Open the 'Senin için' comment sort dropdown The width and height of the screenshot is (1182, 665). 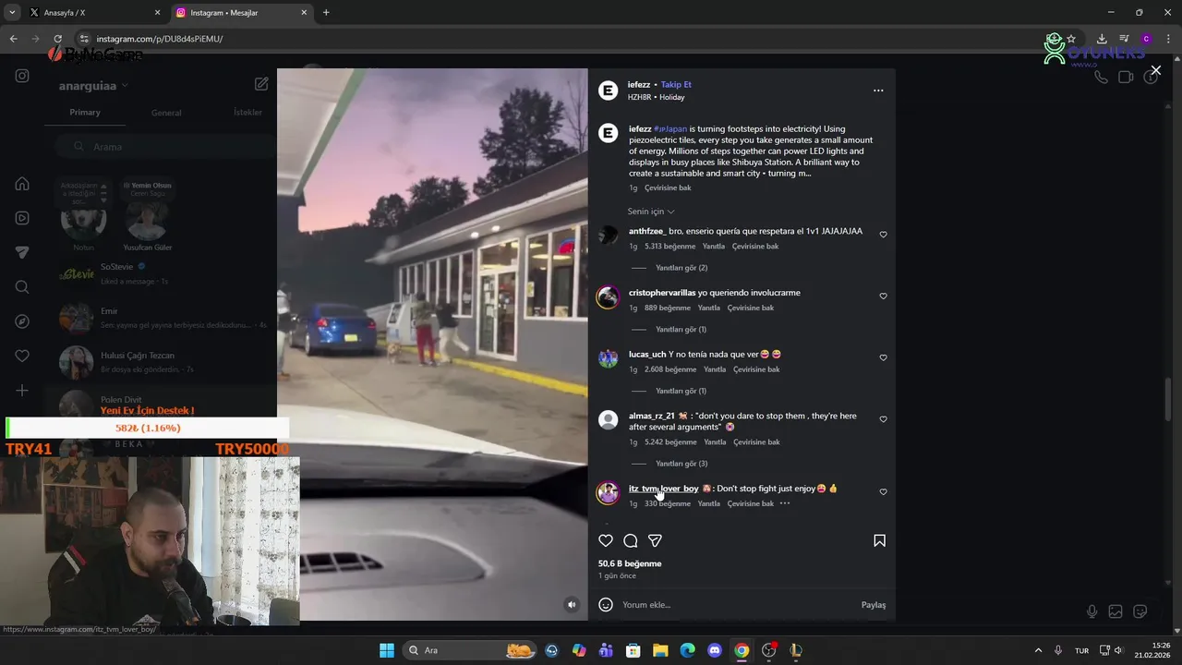tap(651, 212)
